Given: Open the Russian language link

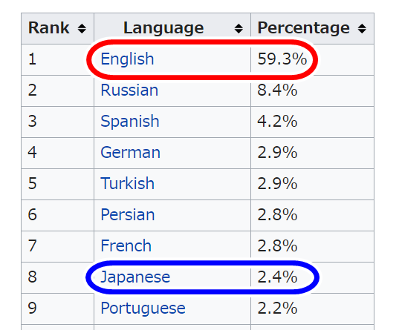Looking at the screenshot, I should (x=129, y=90).
